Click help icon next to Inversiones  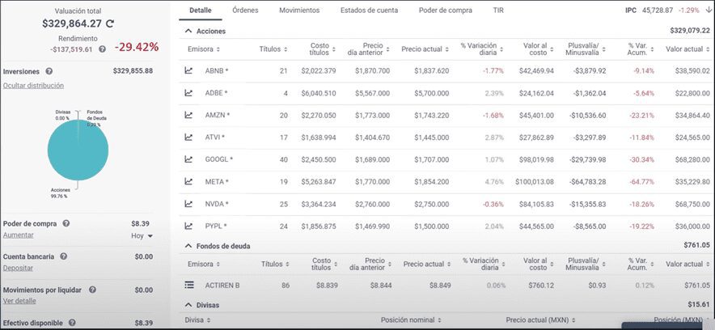click(x=46, y=71)
